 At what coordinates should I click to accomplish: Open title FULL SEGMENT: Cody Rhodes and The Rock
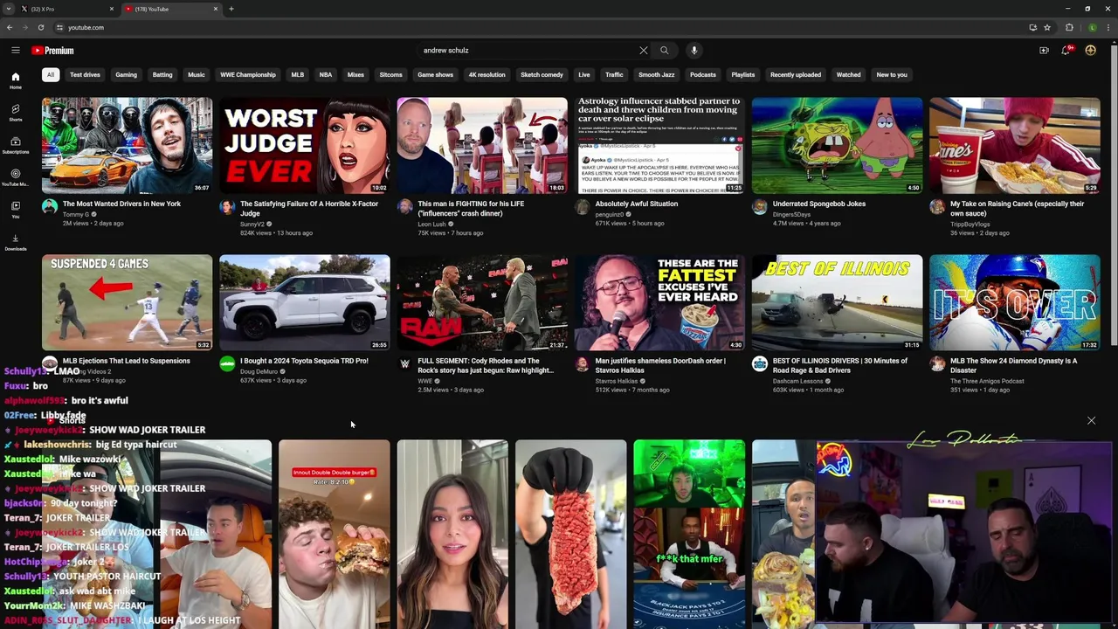coord(486,365)
